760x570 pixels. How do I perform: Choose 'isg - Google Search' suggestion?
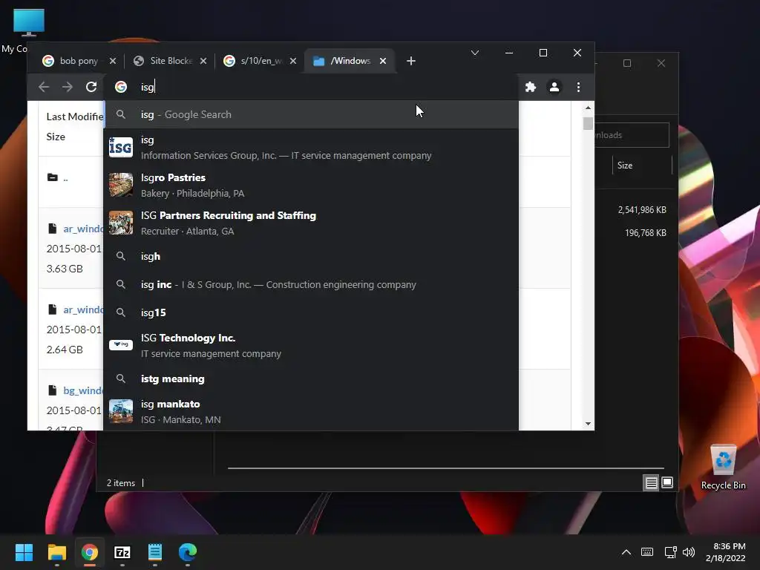tap(311, 114)
